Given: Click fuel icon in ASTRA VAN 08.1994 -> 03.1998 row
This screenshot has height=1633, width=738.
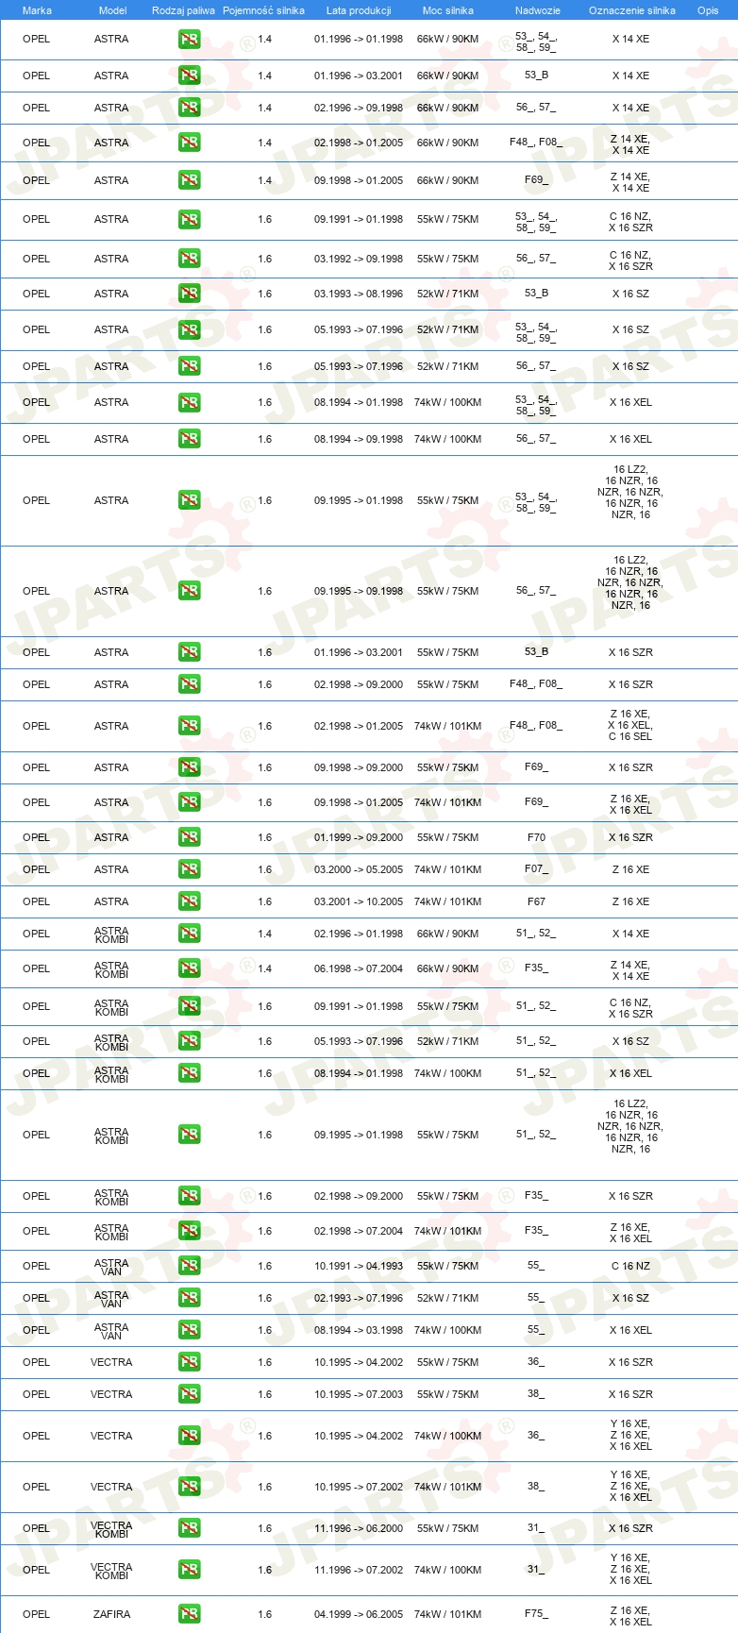Looking at the screenshot, I should pyautogui.click(x=190, y=1330).
